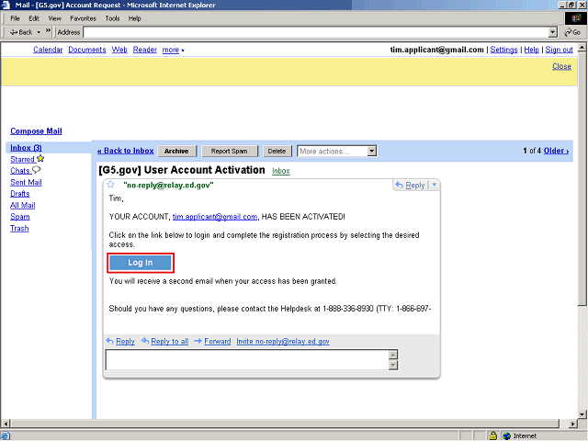This screenshot has height=441, width=588.
Task: Click inside the quick reply text box
Action: pos(247,360)
